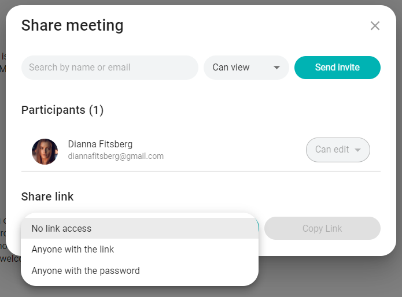
Task: Choose the No link access option
Action: point(61,228)
